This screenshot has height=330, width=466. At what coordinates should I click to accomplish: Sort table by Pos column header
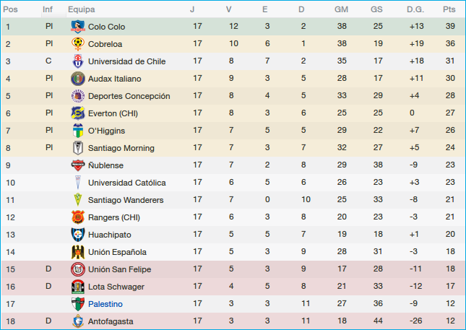[10, 9]
